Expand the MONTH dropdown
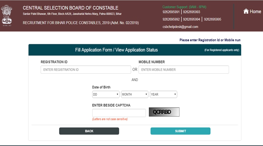 [x=134, y=94]
